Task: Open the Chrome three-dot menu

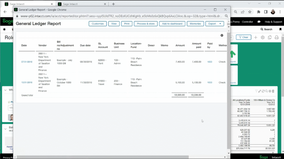Action: coord(280,12)
